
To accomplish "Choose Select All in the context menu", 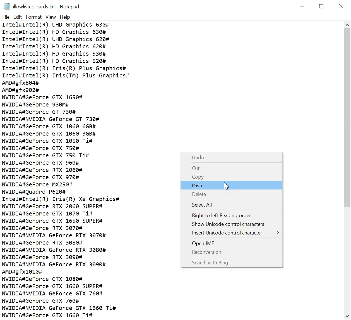I will click(x=231, y=205).
